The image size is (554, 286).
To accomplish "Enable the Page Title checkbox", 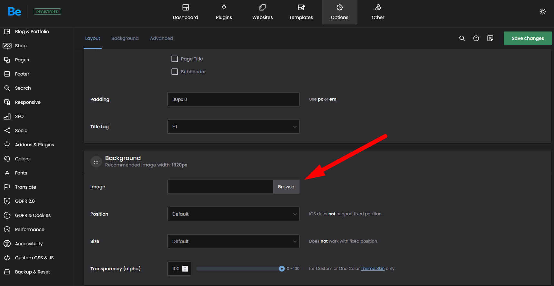I will click(x=175, y=59).
